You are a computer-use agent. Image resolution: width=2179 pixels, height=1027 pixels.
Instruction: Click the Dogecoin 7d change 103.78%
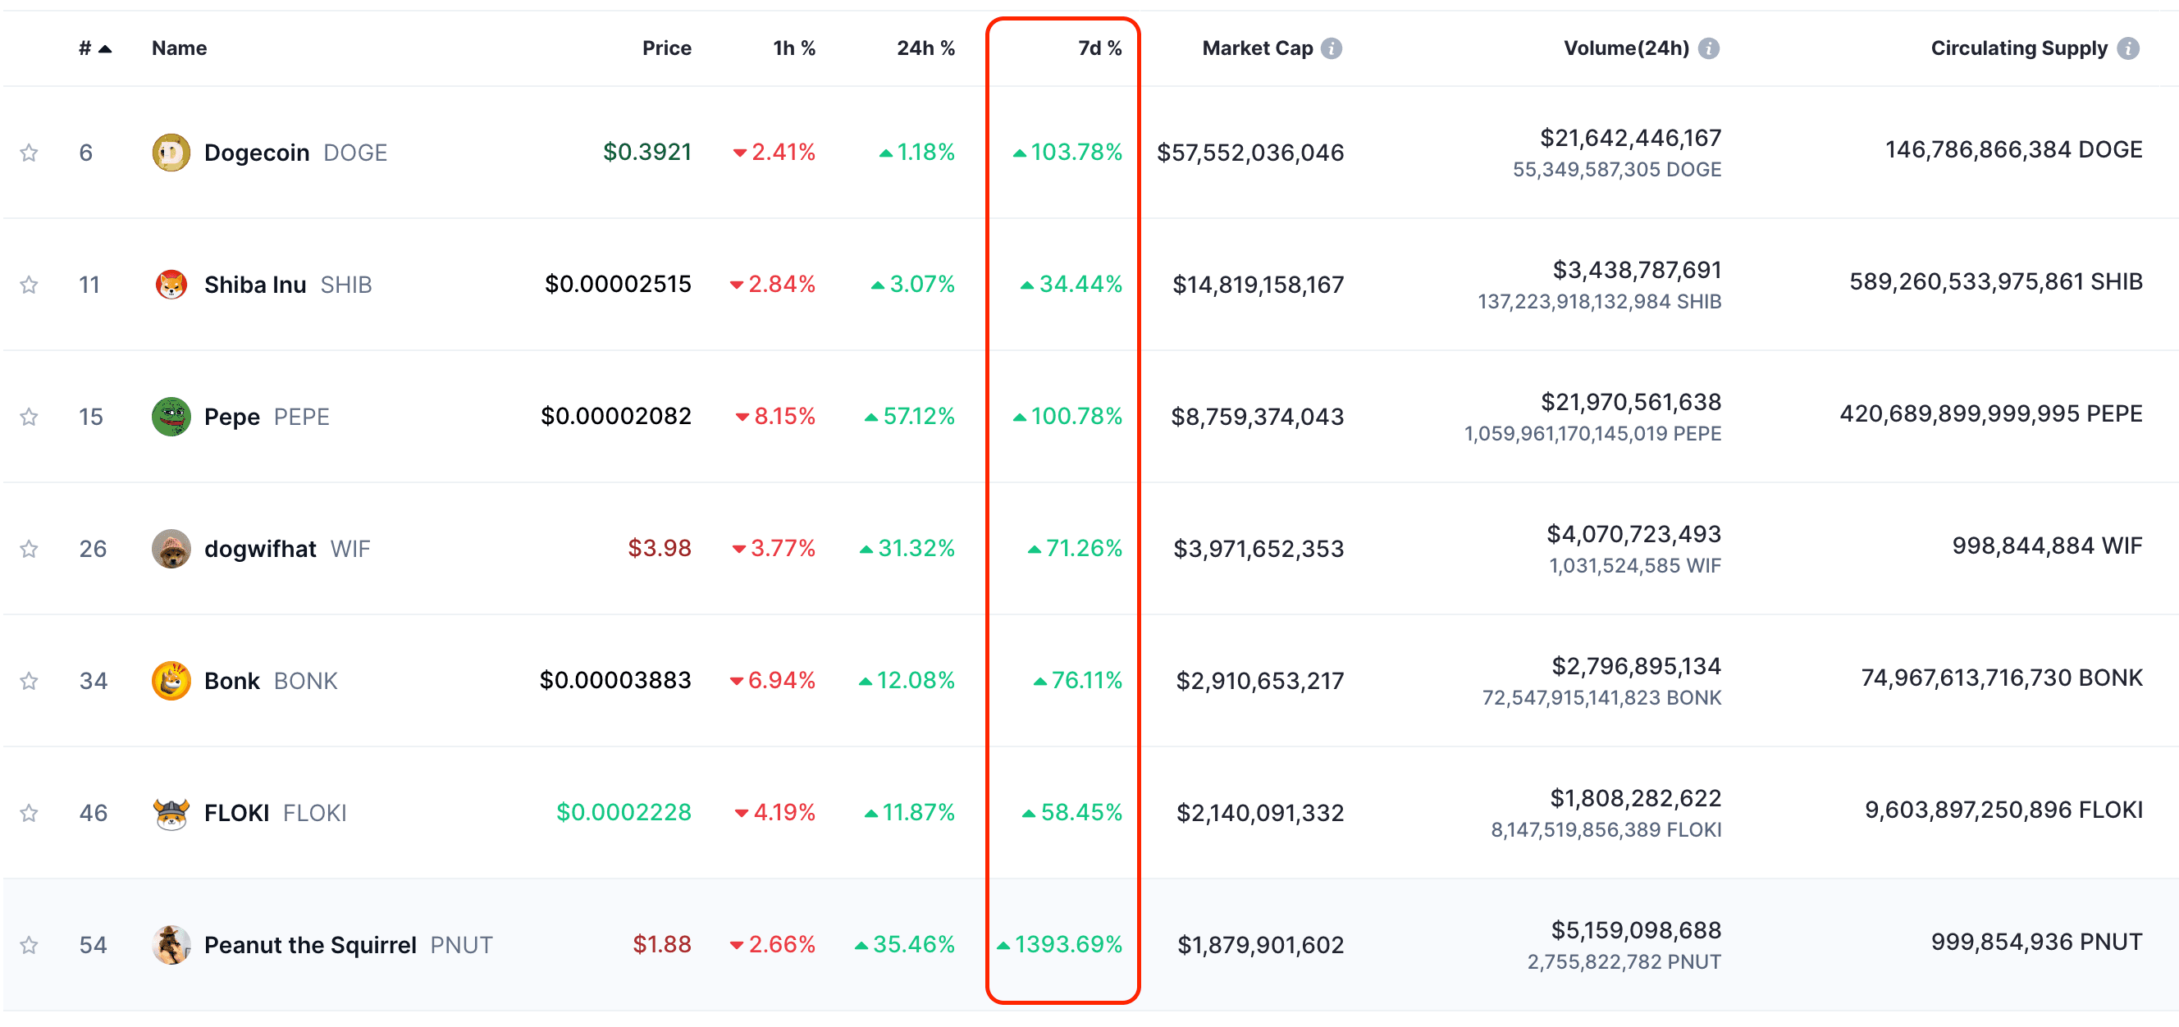pos(1067,152)
